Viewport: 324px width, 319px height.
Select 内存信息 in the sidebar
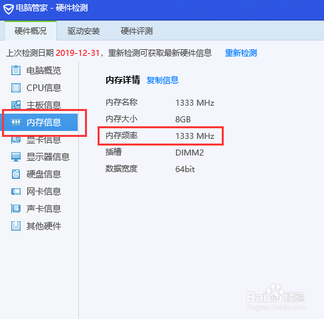(x=39, y=122)
